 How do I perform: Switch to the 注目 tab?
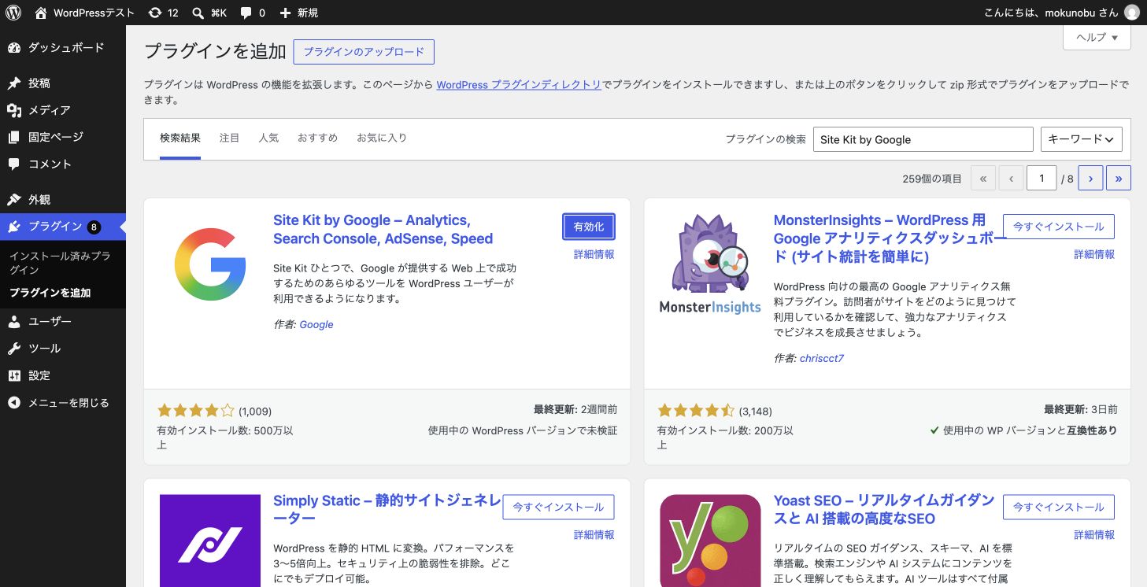point(230,138)
